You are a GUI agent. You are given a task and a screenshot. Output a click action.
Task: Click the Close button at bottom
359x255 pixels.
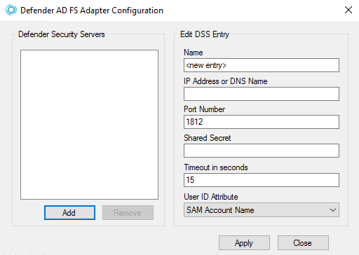point(303,243)
